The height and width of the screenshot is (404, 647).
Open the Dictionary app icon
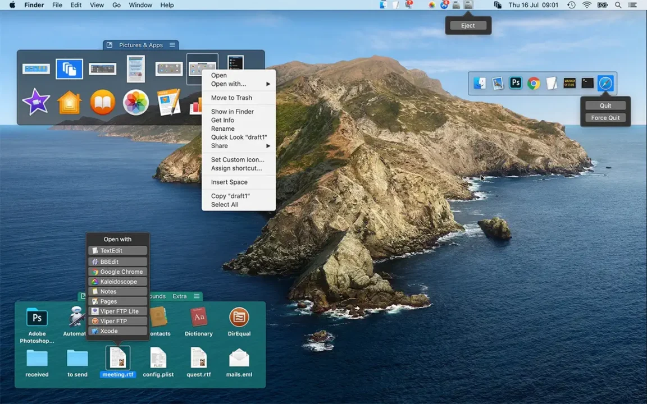pos(199,318)
